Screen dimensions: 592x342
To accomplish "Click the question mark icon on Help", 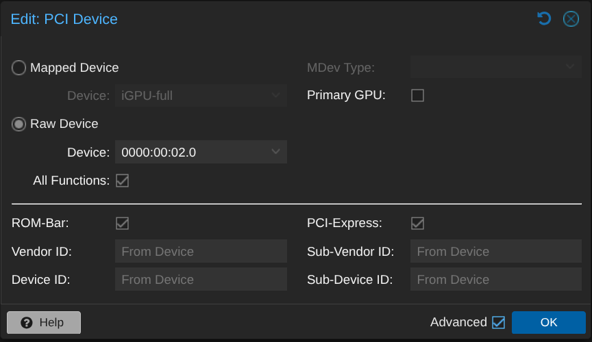I will 27,323.
